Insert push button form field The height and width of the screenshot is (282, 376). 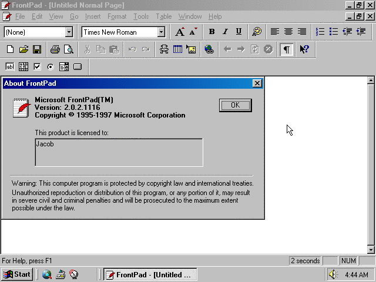tap(77, 66)
